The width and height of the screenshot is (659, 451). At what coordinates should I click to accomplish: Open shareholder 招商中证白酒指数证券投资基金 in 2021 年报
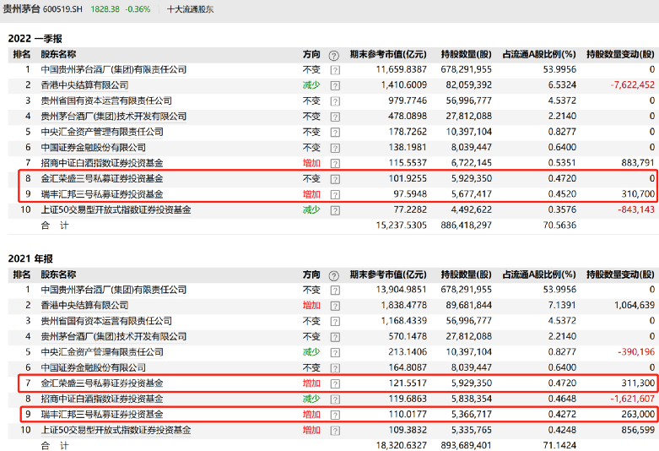coord(102,399)
